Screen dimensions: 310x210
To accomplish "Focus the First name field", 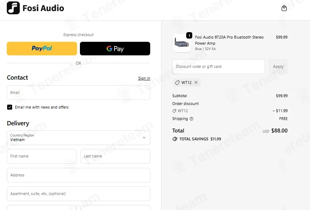I will pyautogui.click(x=41, y=156).
